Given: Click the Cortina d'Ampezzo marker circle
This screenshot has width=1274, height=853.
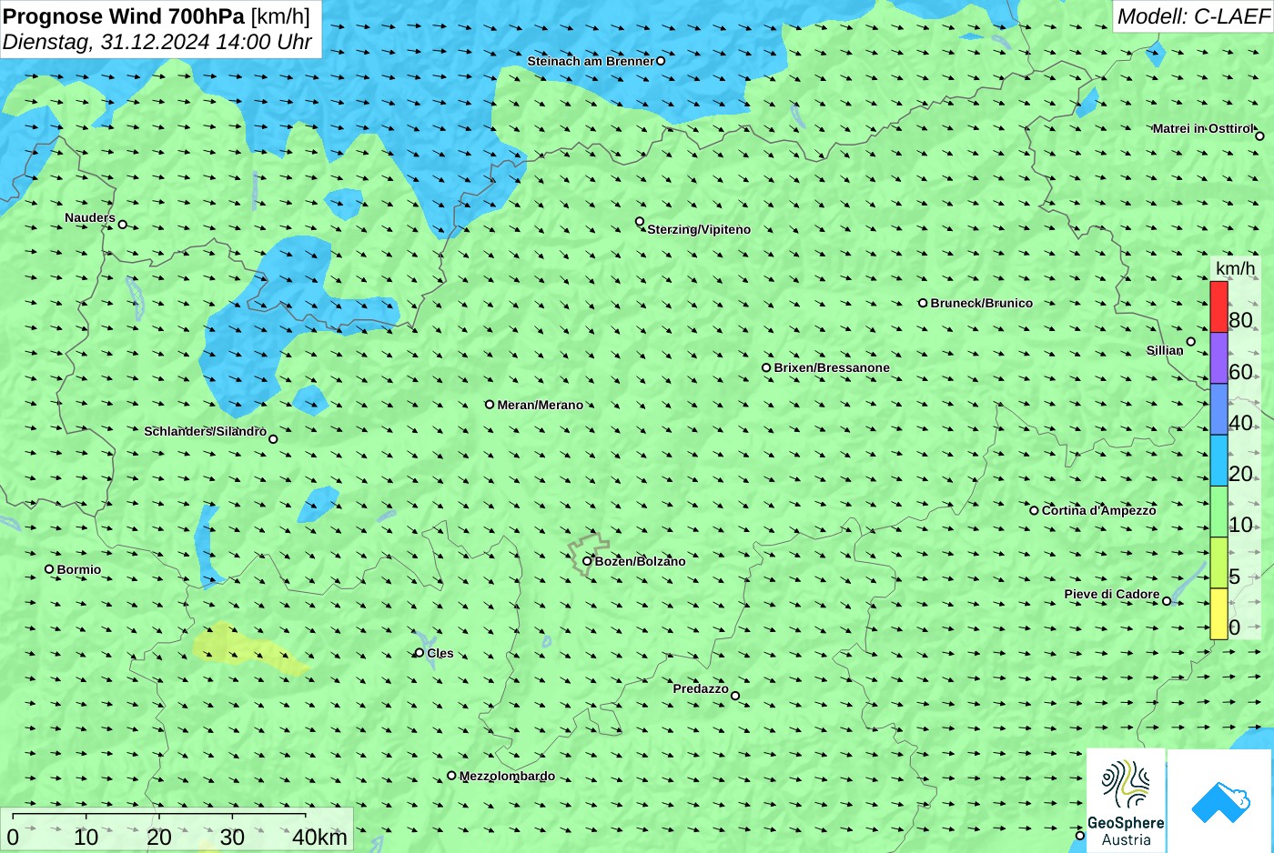Looking at the screenshot, I should [1034, 510].
